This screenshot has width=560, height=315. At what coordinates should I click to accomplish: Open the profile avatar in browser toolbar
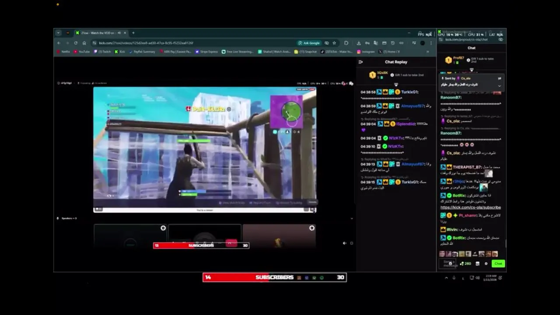click(422, 43)
